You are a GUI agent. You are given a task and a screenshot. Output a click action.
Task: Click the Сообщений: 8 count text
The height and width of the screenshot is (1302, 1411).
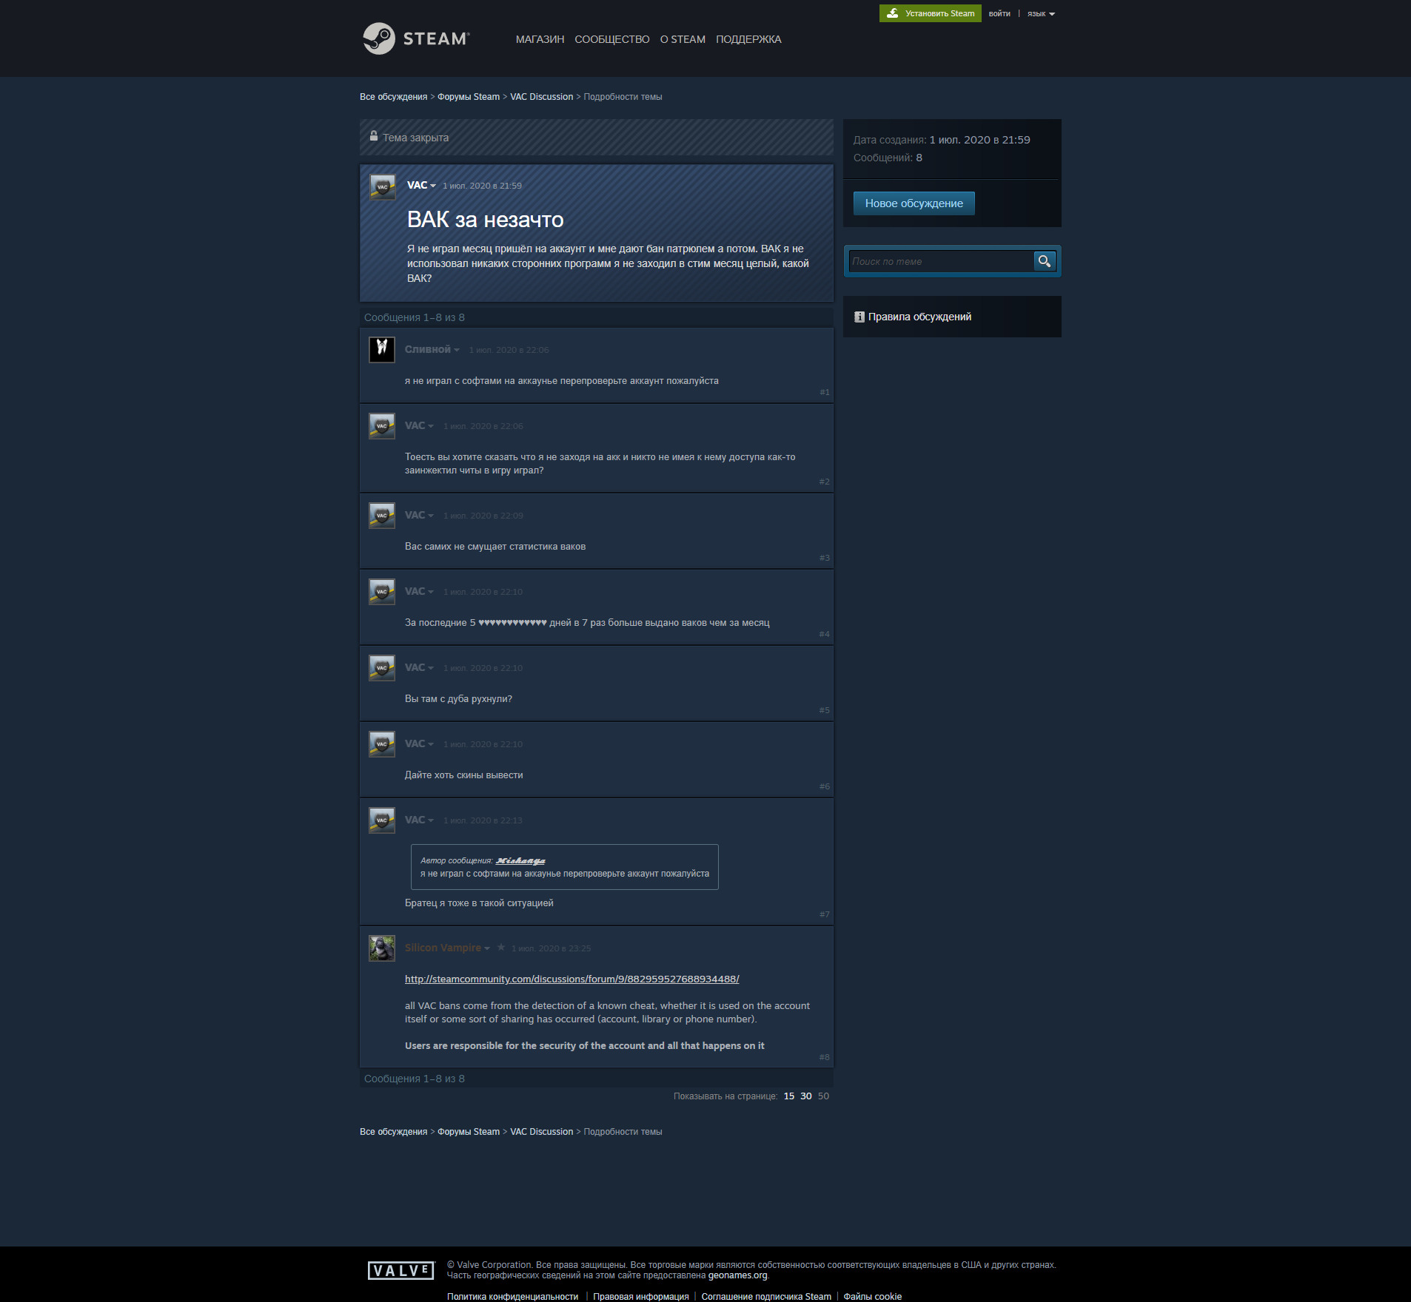click(888, 158)
